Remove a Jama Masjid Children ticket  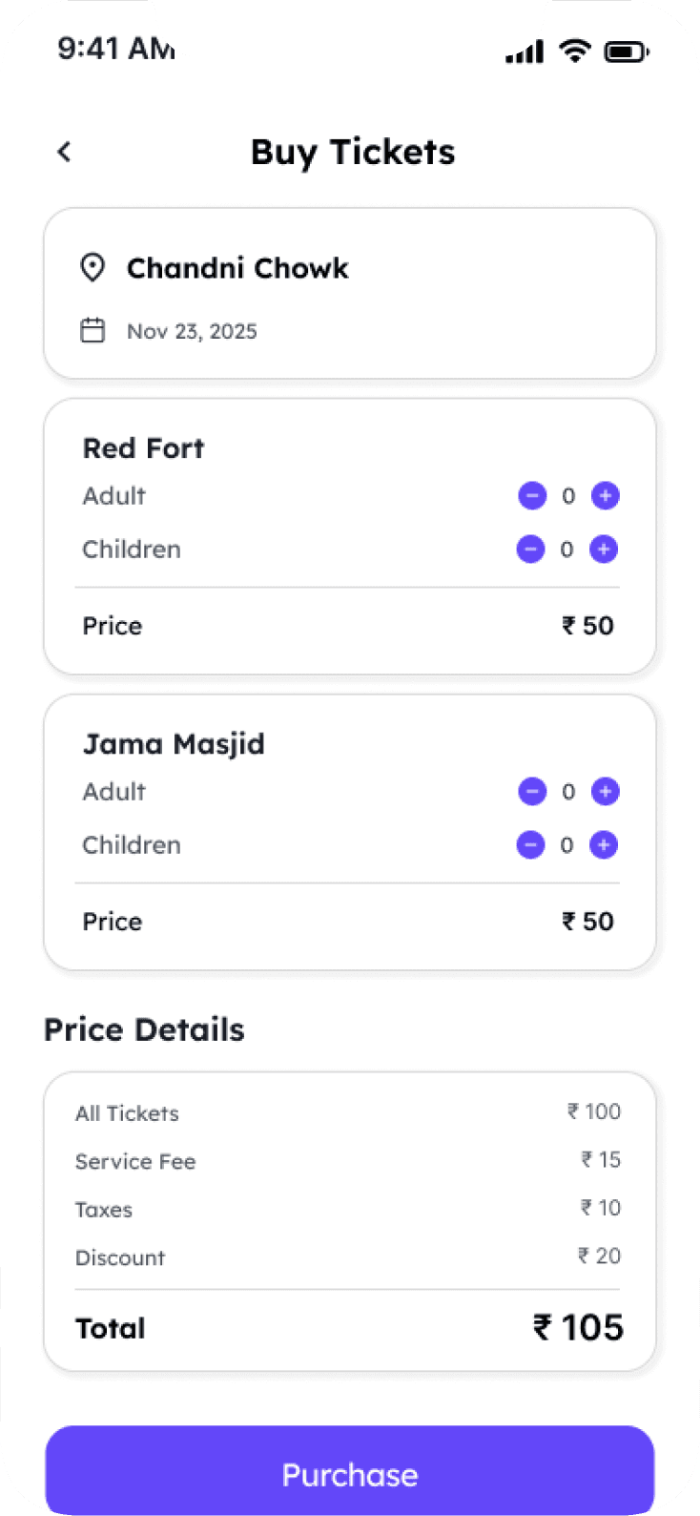530,845
